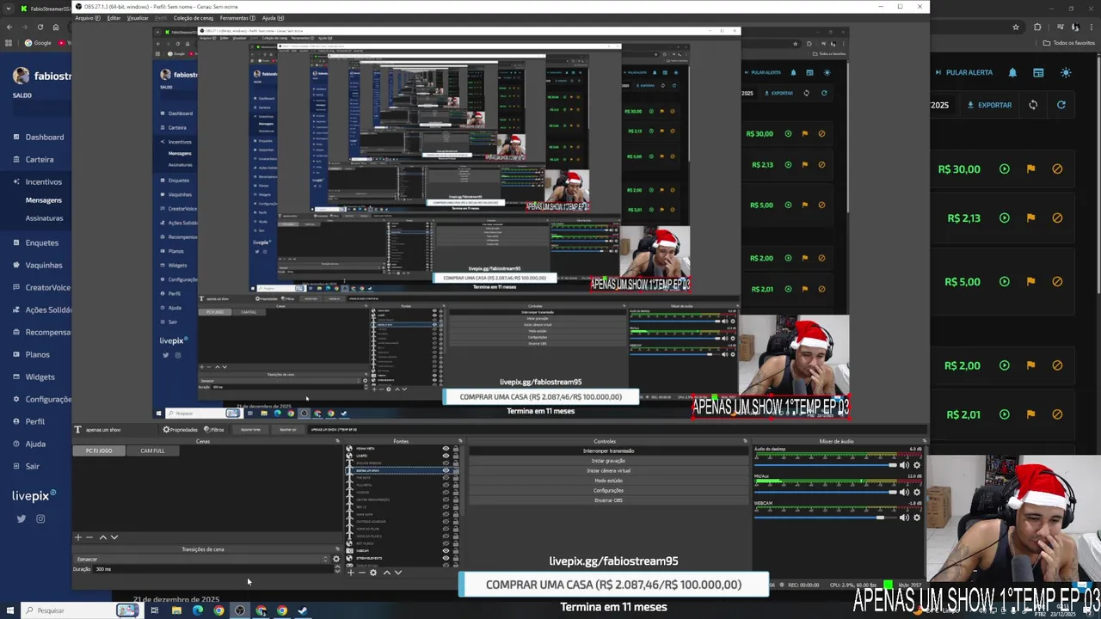
Task: Add a new scene with the plus icon in Cenas
Action: 77,537
